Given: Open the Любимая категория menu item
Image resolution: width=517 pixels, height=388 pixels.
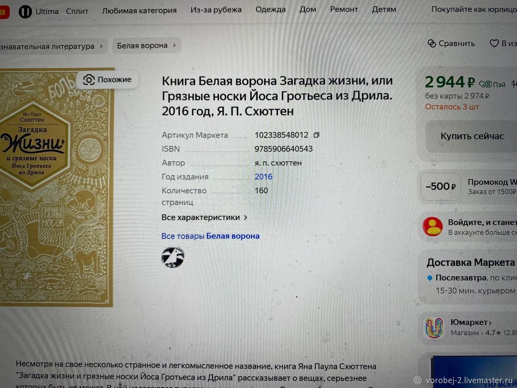Looking at the screenshot, I should (x=139, y=11).
